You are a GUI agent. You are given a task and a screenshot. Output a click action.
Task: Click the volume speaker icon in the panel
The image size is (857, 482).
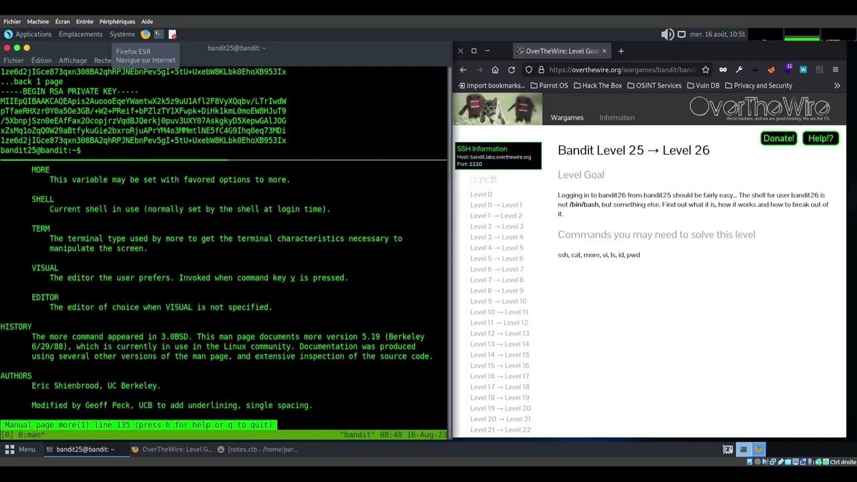pos(668,34)
